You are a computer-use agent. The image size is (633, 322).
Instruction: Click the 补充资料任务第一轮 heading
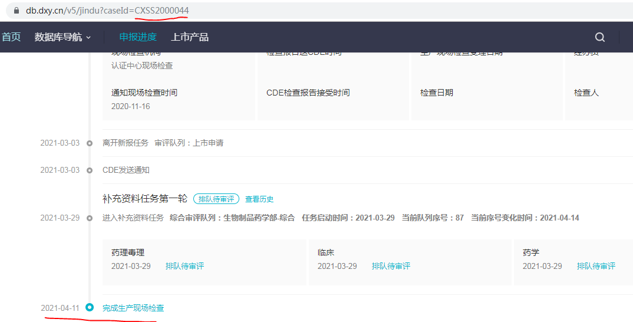coord(145,199)
